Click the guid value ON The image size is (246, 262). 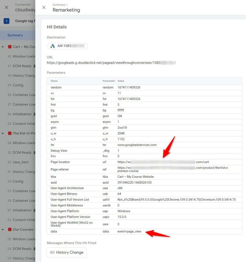[120, 116]
